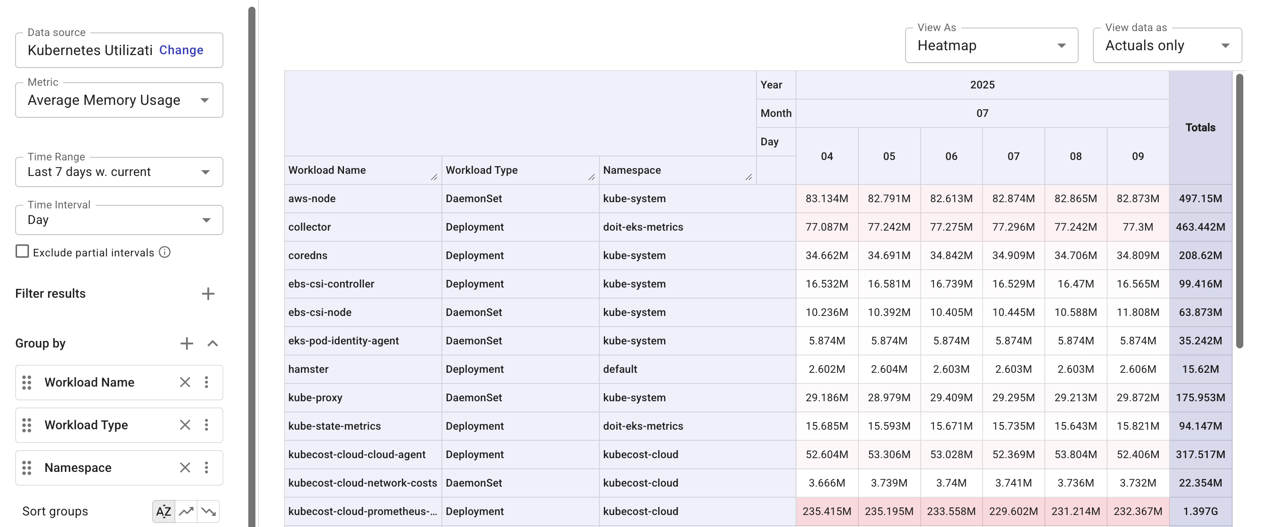
Task: Click the Change data source link
Action: pyautogui.click(x=181, y=50)
